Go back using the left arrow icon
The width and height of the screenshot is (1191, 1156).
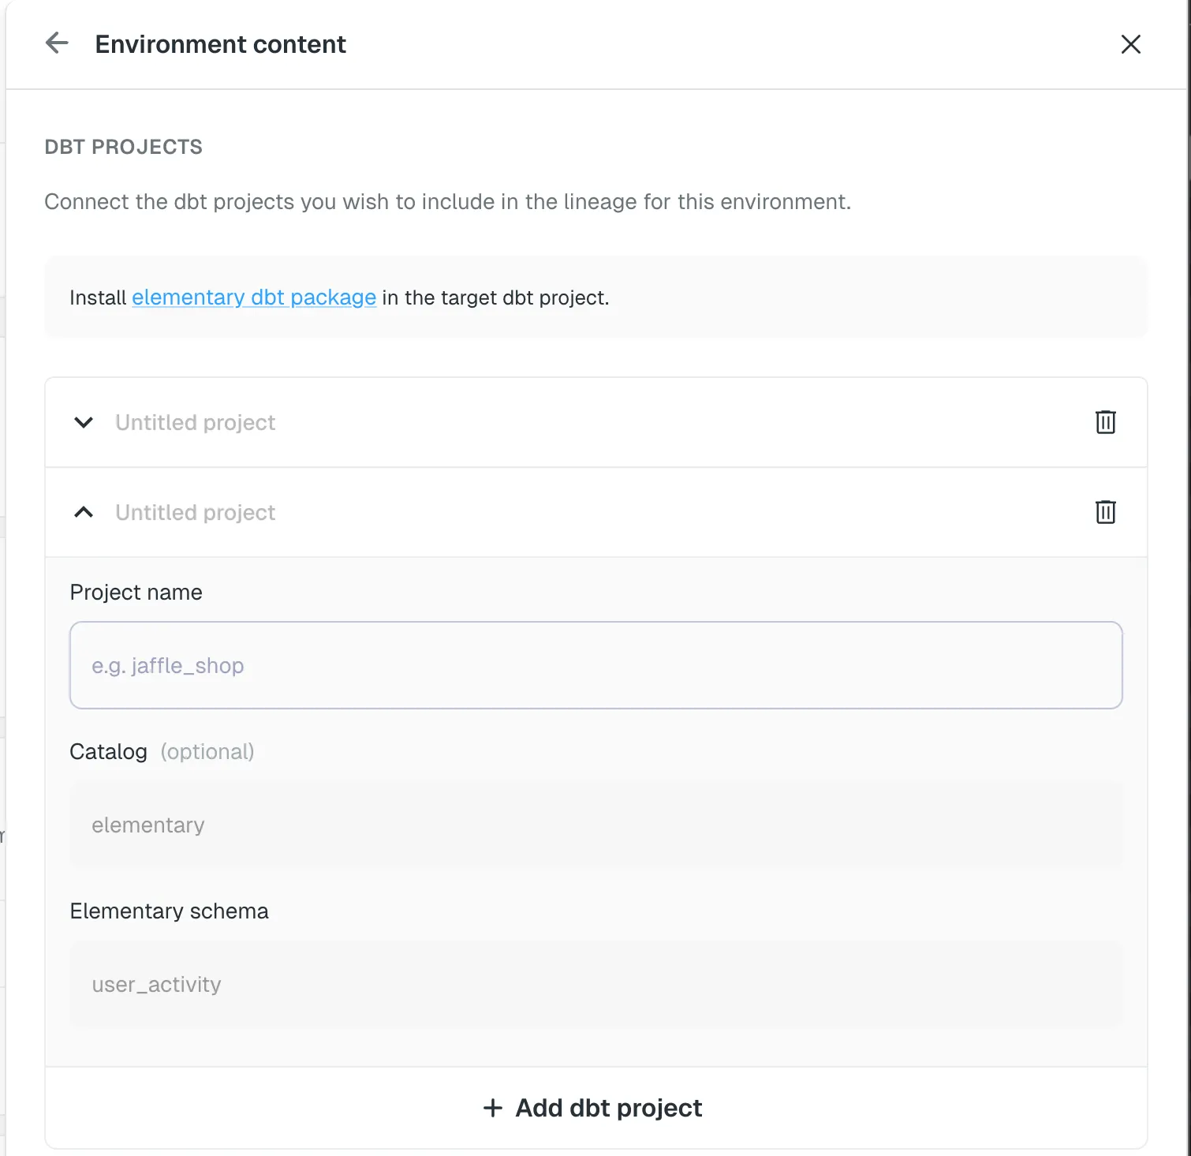point(57,43)
